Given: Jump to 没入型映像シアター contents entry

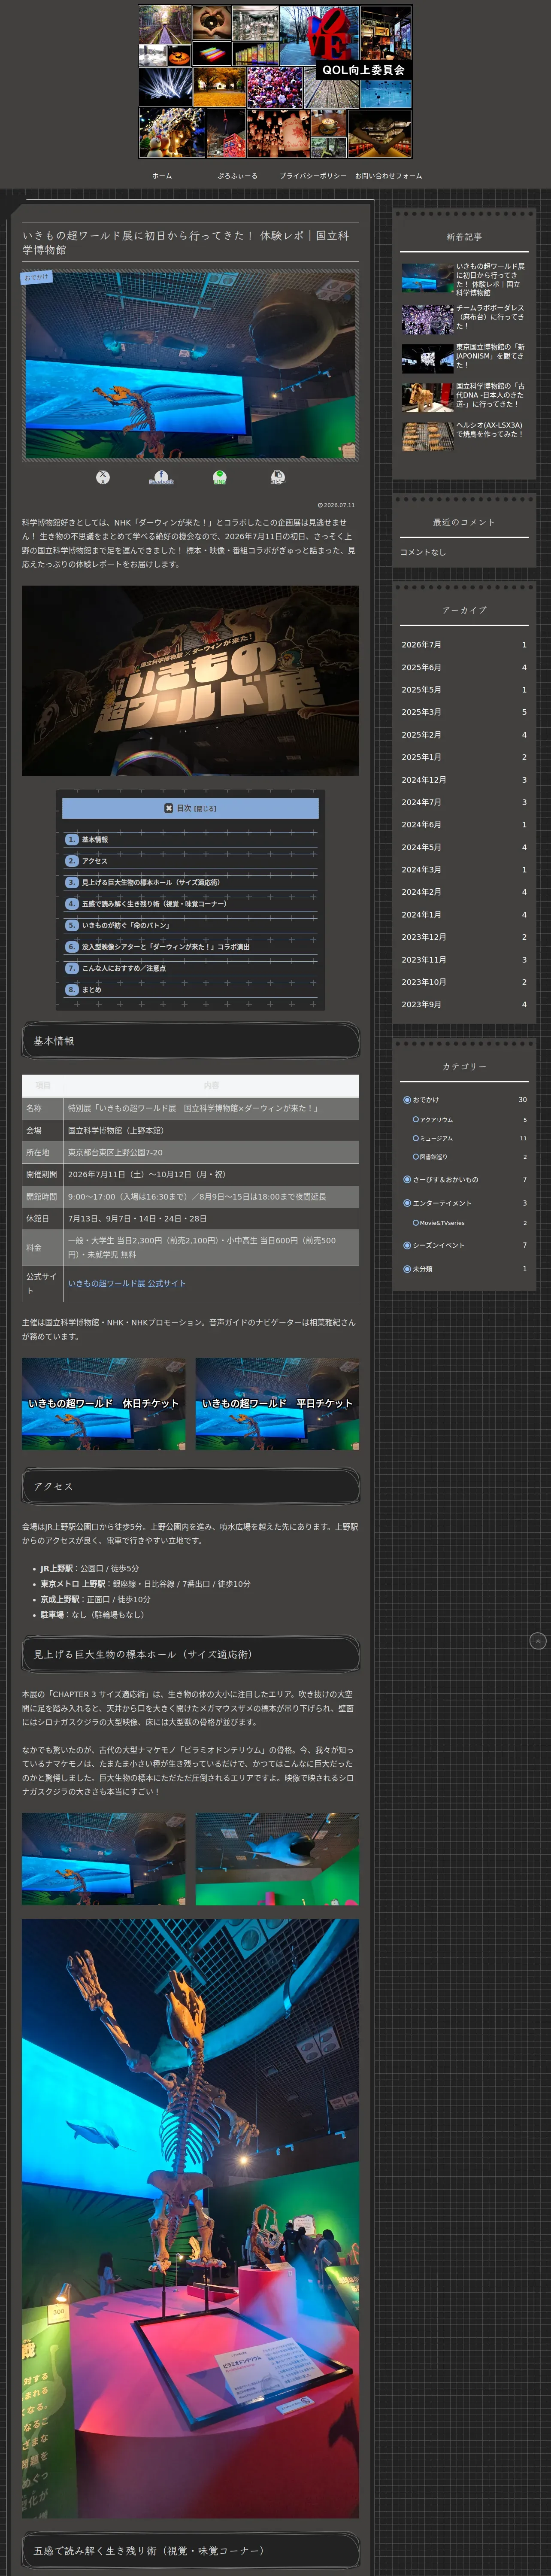Looking at the screenshot, I should [166, 947].
